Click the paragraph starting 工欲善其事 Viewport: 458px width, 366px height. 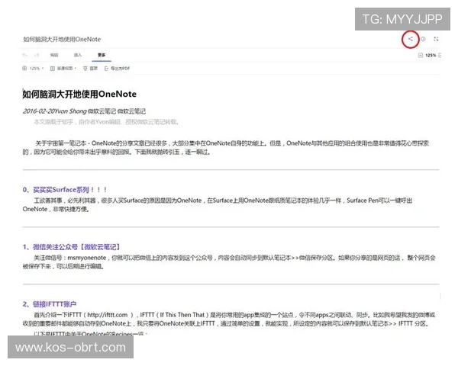pos(218,204)
